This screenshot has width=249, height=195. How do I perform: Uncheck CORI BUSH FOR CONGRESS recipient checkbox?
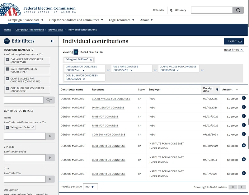click(7, 88)
